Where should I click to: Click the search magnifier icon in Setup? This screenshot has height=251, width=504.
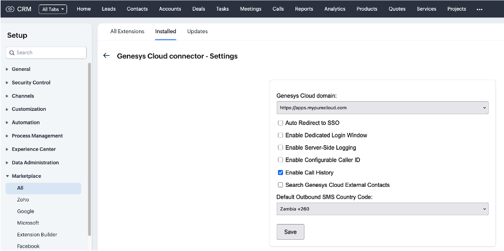coord(12,53)
